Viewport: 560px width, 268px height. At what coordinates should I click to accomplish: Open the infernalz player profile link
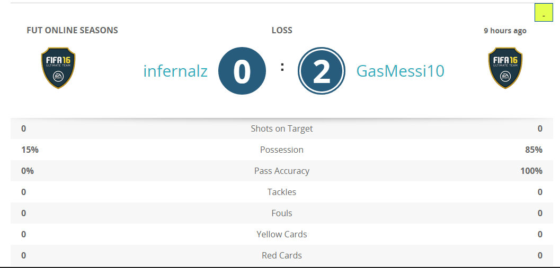[175, 71]
